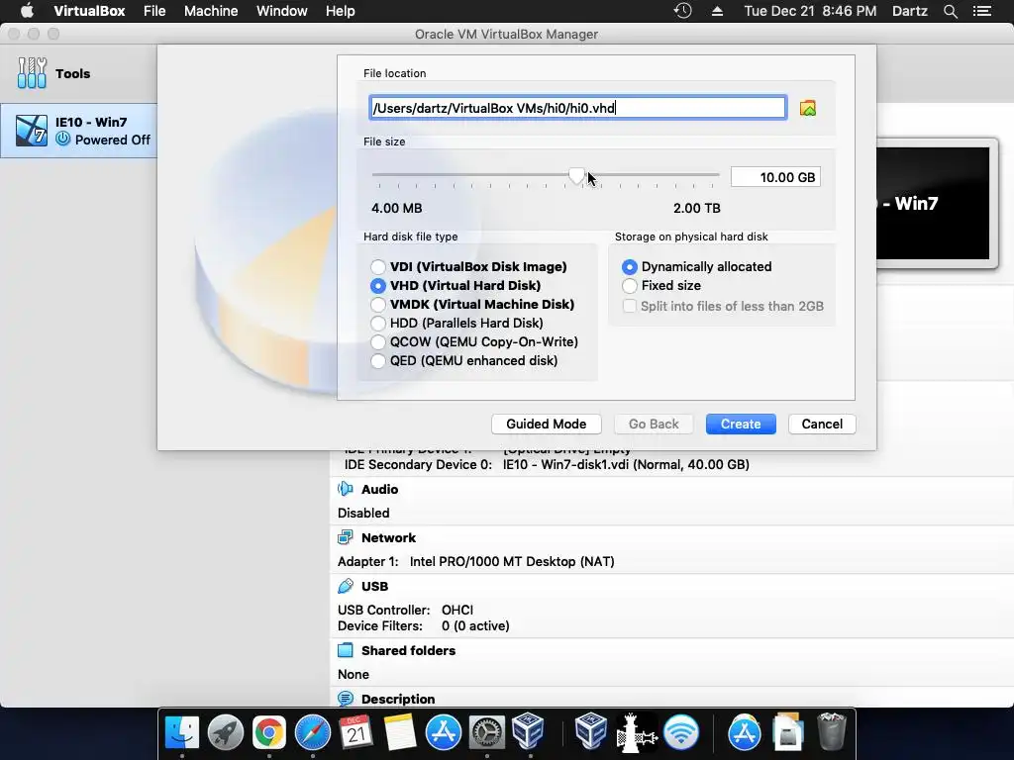Screen dimensions: 1014x760
Task: Click the 4.00 MB minimum label
Action: [396, 208]
